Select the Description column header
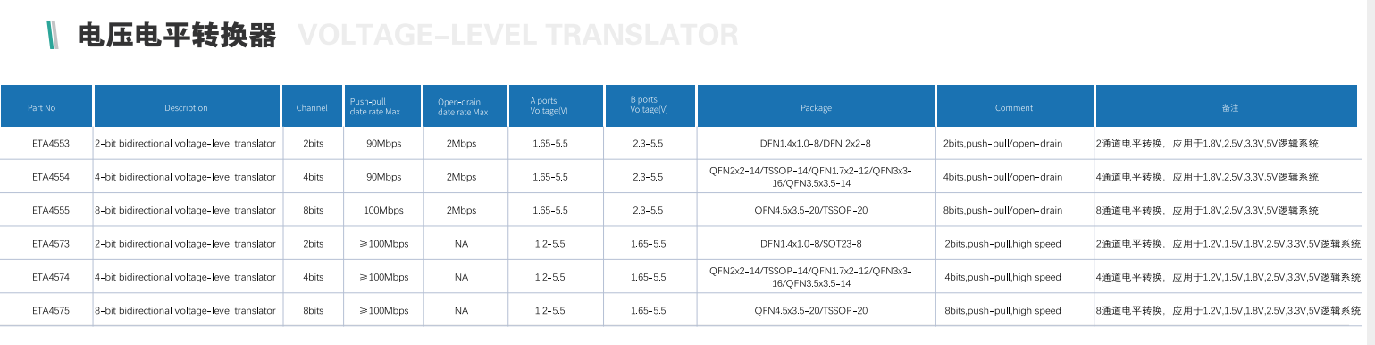Screen dimensions: 1375x345 [187, 106]
